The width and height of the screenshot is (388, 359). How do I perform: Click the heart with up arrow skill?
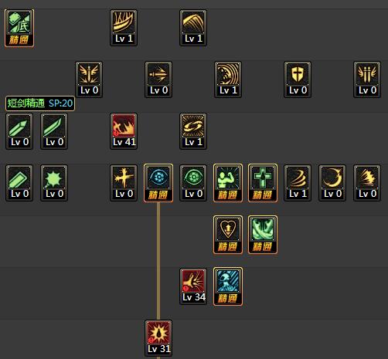228,235
